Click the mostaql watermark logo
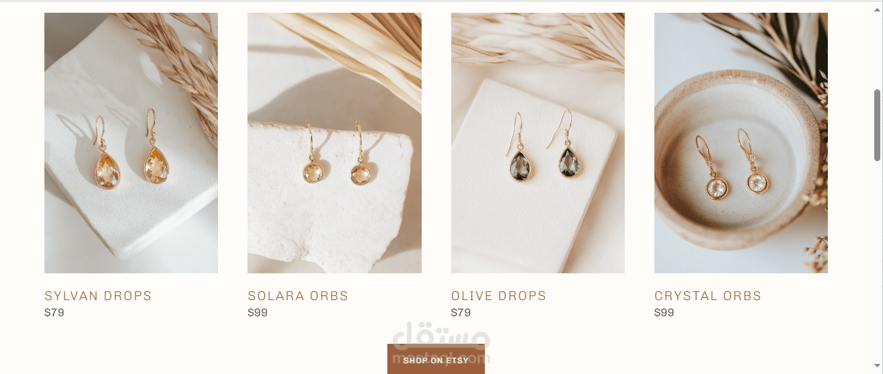 coord(440,344)
